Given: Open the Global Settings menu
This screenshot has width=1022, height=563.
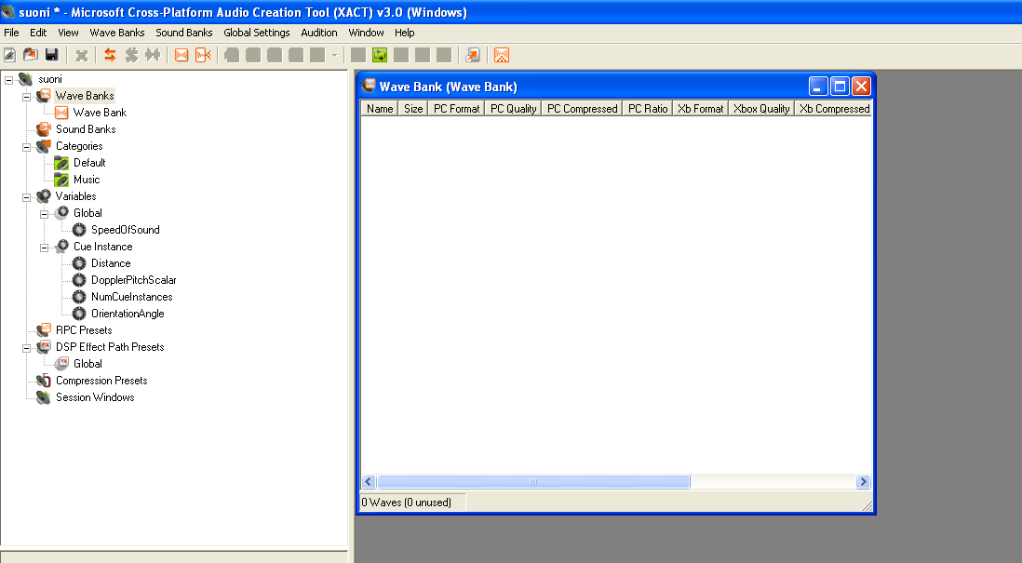Looking at the screenshot, I should pyautogui.click(x=257, y=33).
